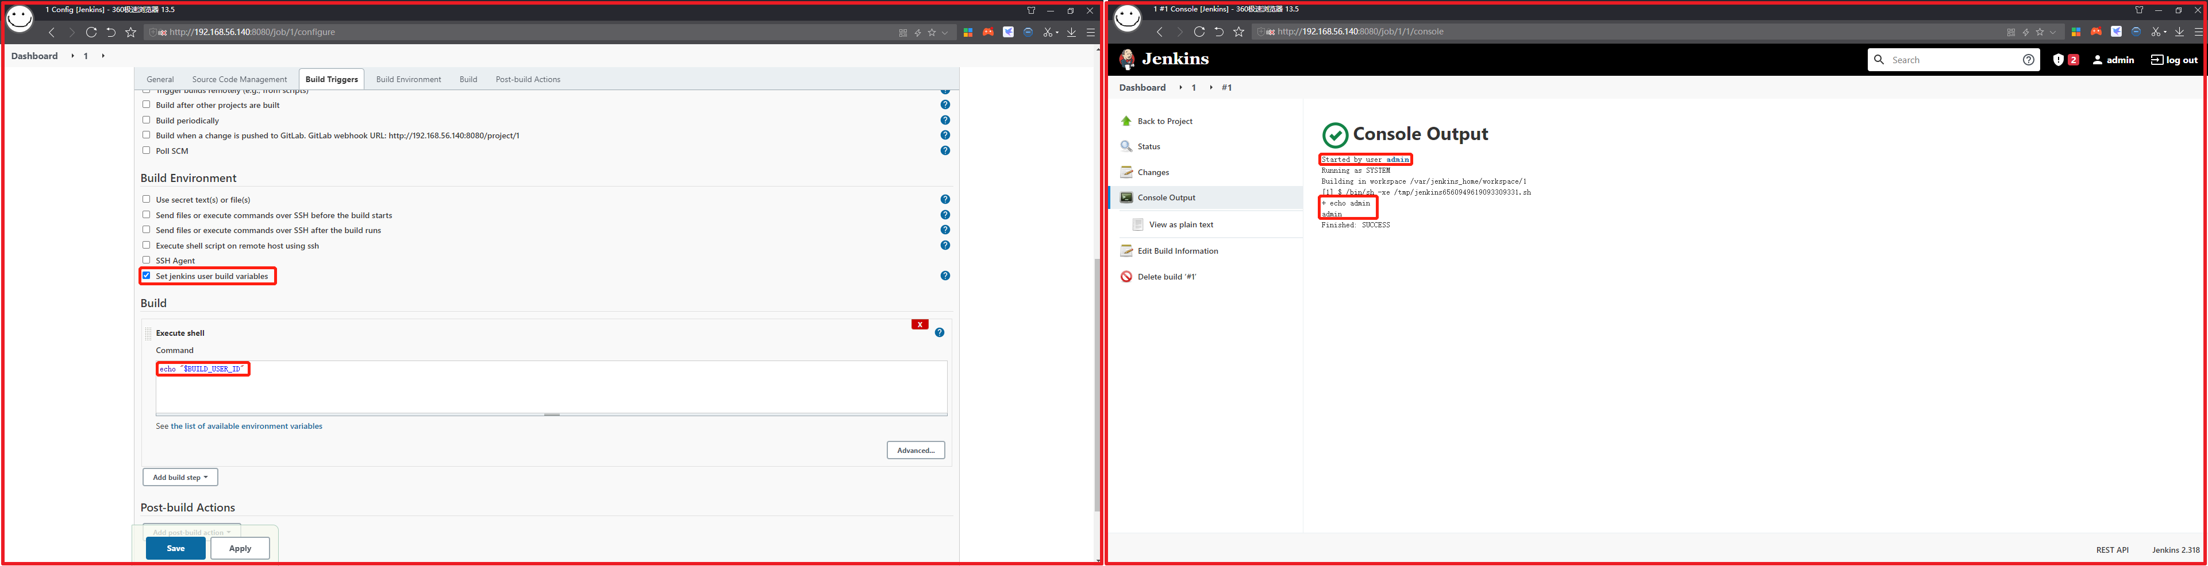Click log out in Jenkins header
Screen dimensions: 2208x566
2174,60
